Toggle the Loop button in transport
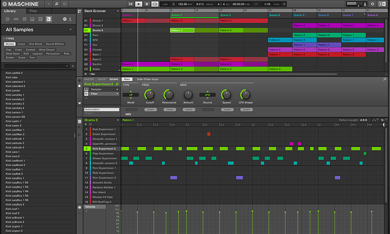The width and height of the screenshot is (390, 234). pyautogui.click(x=155, y=4)
